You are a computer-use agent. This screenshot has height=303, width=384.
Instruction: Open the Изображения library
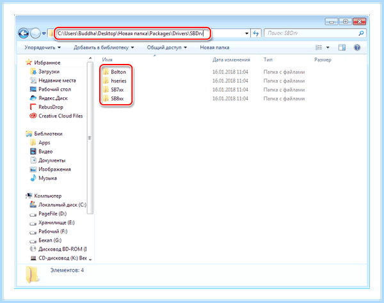coord(54,169)
